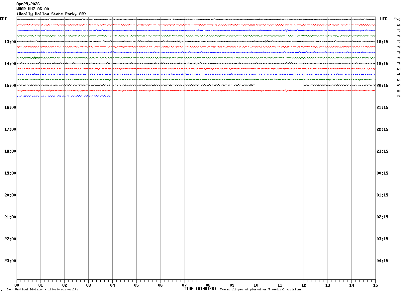Select the 15:00 CDT hour label
Image resolution: width=402 pixels, height=294 pixels.
(x=10, y=86)
